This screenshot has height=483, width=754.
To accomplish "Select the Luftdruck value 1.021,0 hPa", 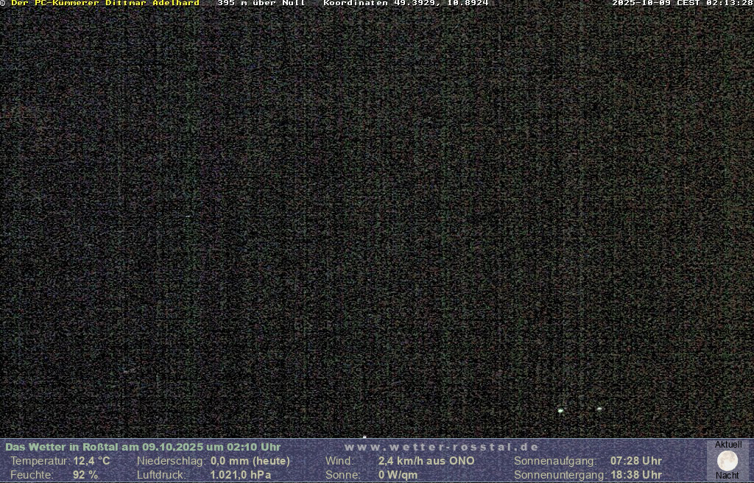I will point(241,475).
